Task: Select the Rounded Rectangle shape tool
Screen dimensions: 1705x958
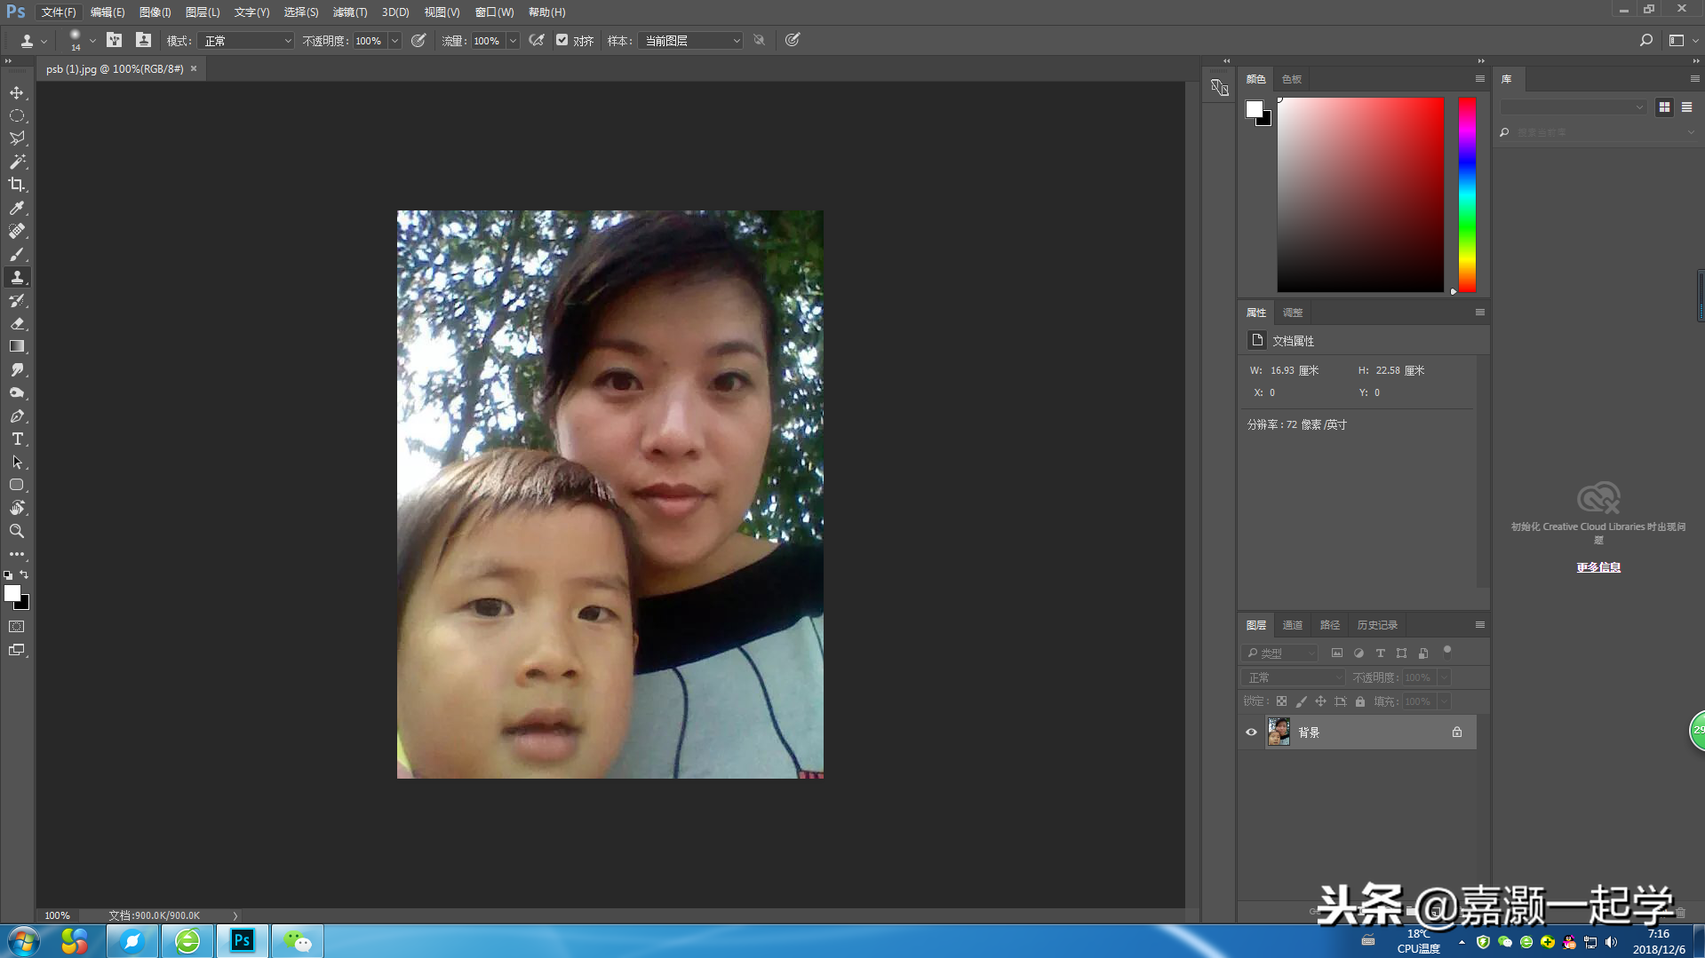Action: (17, 485)
